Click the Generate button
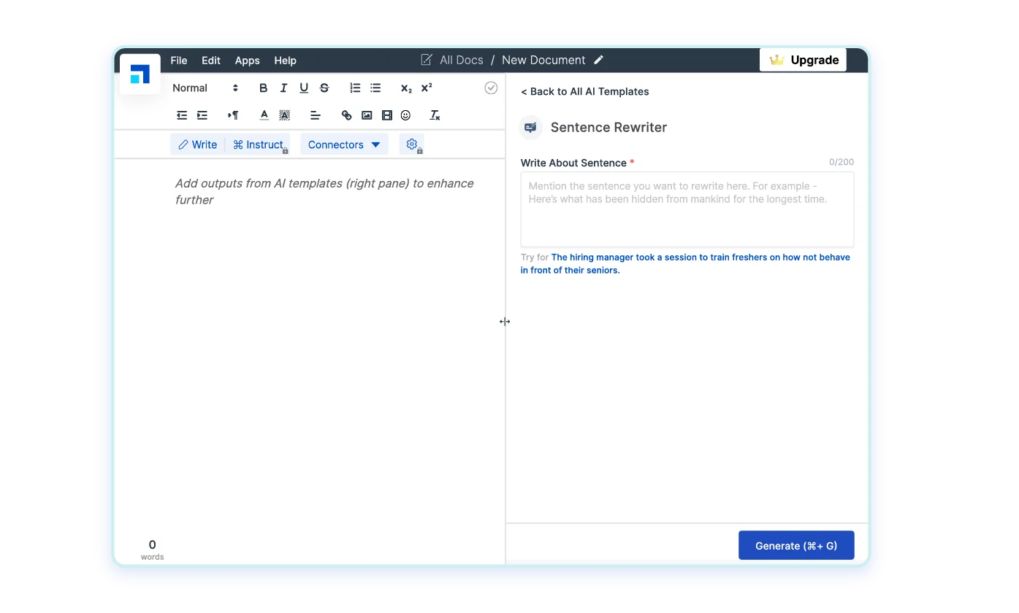The width and height of the screenshot is (1019, 613). coord(796,545)
